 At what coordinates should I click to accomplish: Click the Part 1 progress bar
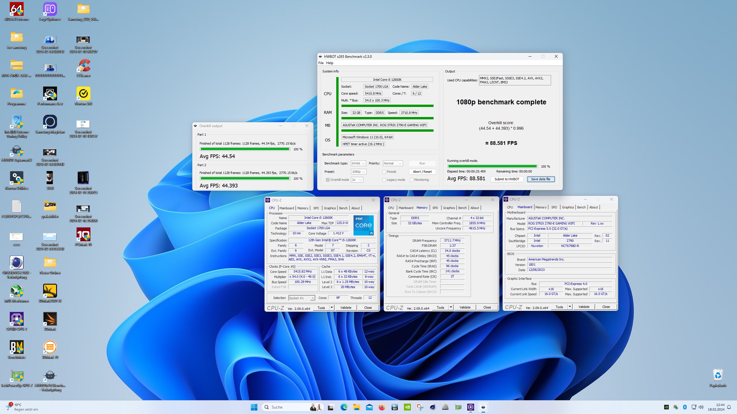click(245, 149)
